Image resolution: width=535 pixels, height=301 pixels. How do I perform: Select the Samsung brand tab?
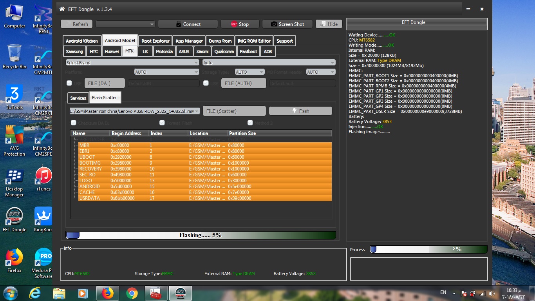click(x=74, y=51)
